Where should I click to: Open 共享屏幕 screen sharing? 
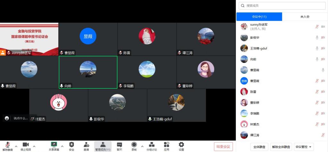pyautogui.click(x=54, y=145)
